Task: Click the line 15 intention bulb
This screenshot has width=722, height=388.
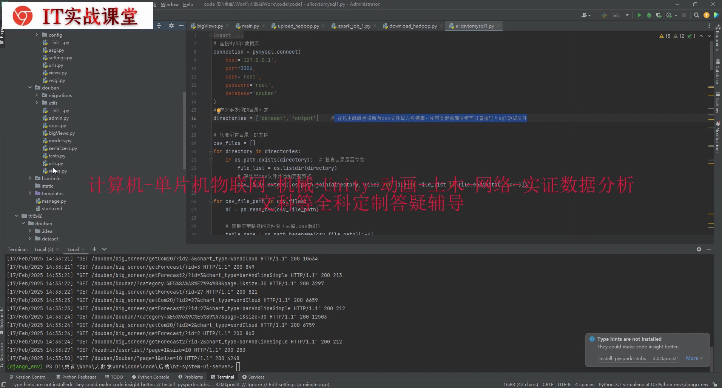Action: tap(218, 110)
